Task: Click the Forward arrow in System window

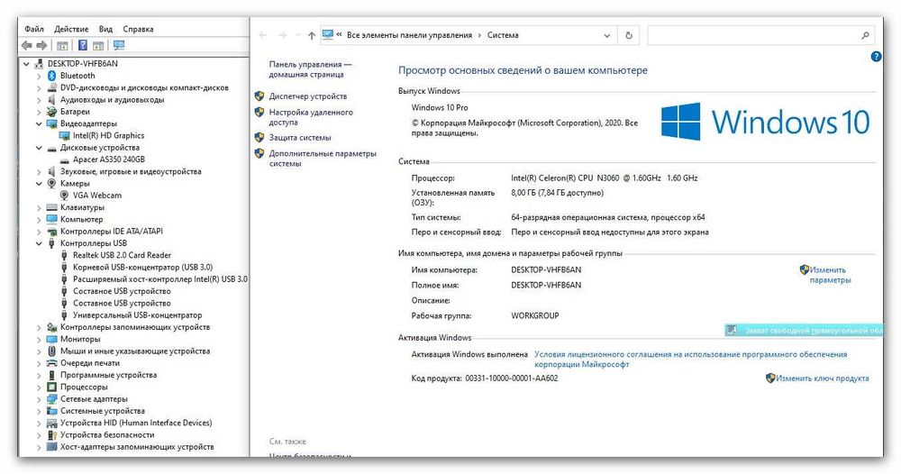Action: [x=282, y=36]
